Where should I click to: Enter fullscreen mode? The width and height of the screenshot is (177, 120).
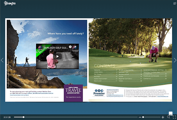174,117
